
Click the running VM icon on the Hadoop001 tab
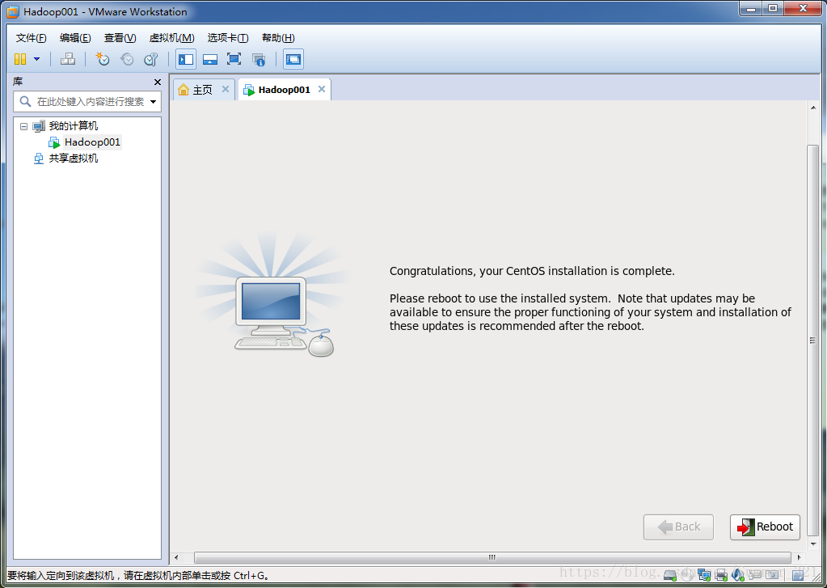click(x=248, y=91)
